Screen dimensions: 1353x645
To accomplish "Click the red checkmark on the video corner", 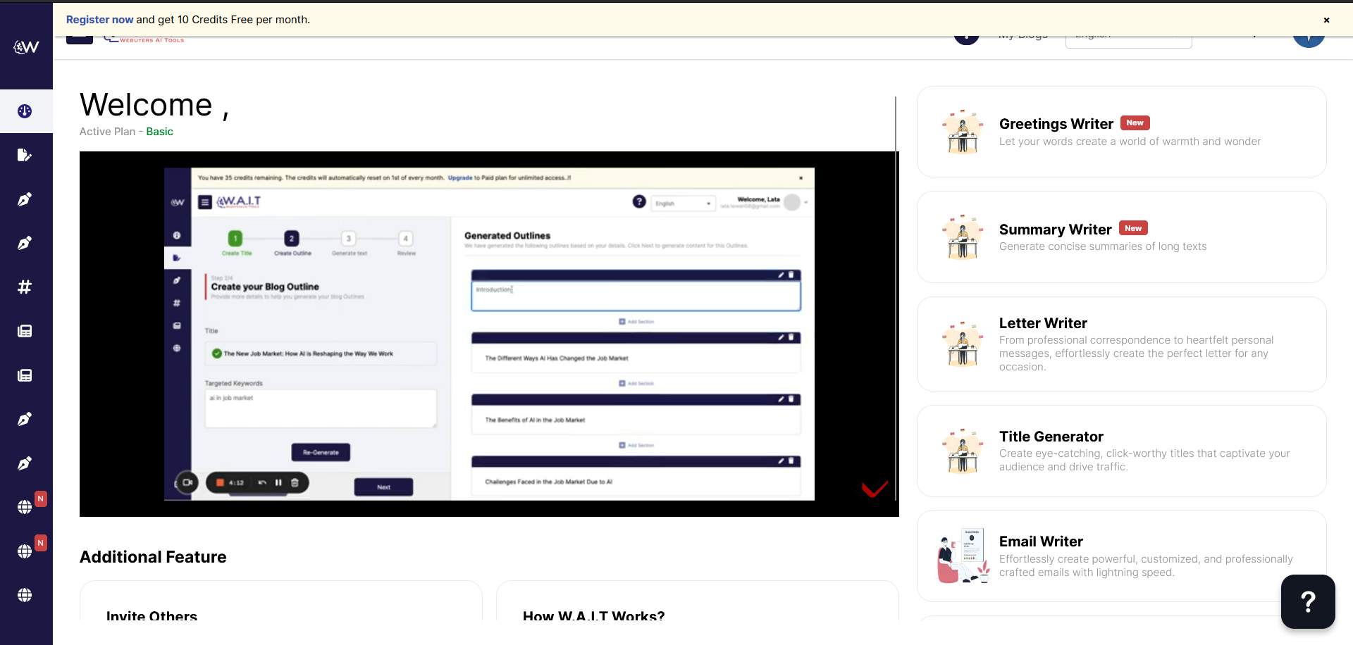I will pyautogui.click(x=875, y=489).
